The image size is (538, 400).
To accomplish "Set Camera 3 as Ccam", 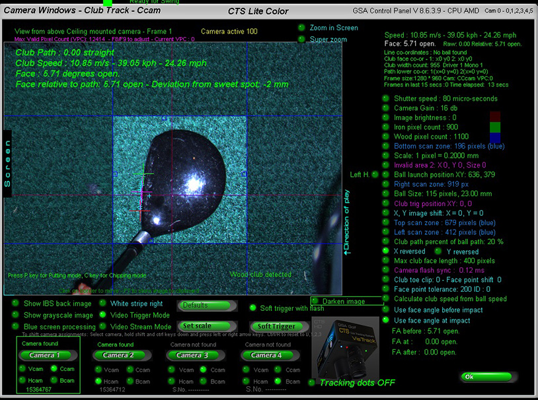I will pyautogui.click(x=203, y=370).
